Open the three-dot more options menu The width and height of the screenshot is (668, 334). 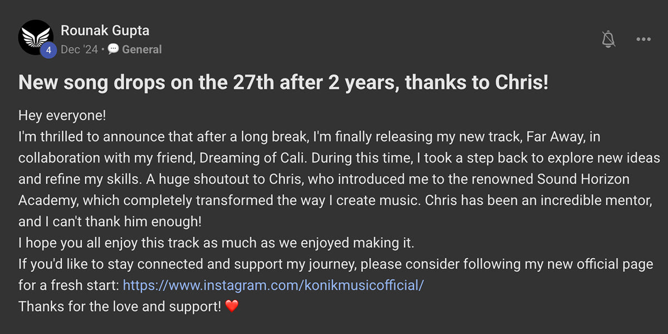click(x=643, y=39)
